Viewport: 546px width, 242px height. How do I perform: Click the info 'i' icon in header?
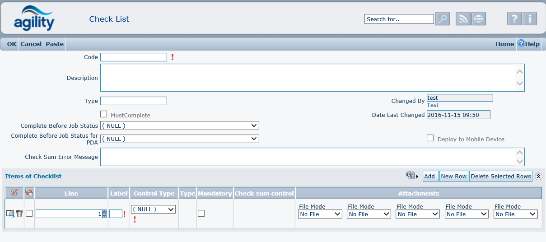(530, 19)
